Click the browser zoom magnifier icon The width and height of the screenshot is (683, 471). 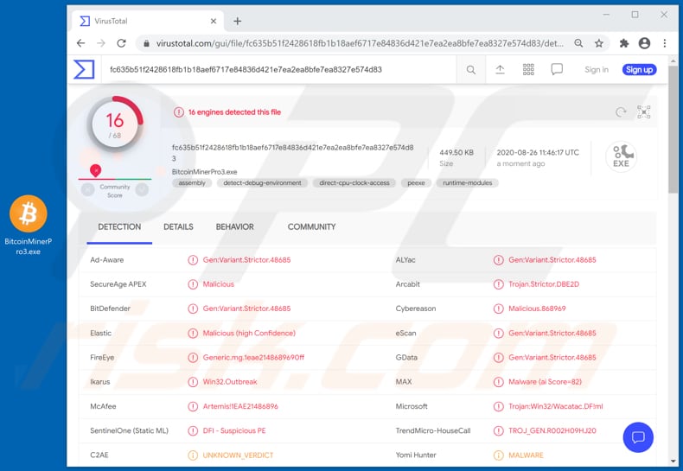pyautogui.click(x=578, y=43)
